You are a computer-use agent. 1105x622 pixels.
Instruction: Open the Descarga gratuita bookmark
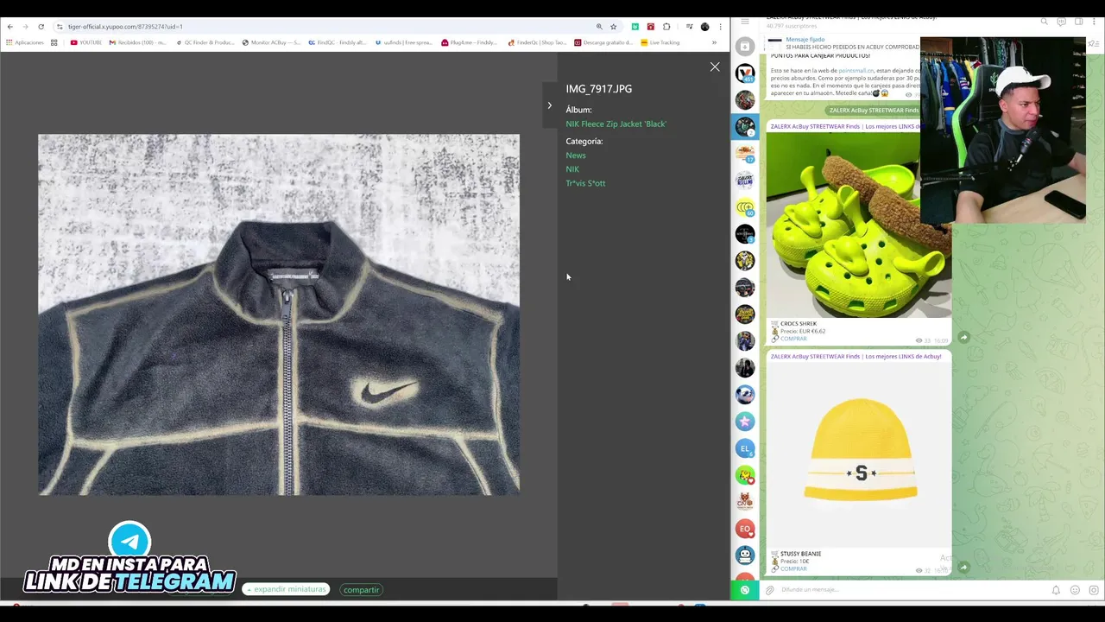click(x=603, y=42)
